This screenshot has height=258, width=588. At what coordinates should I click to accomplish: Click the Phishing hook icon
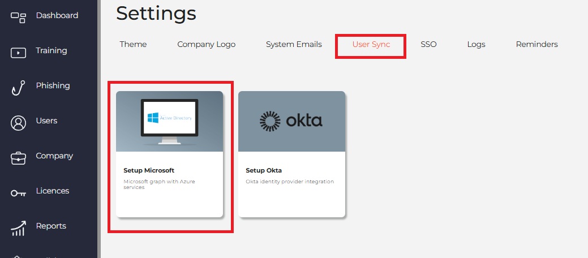click(x=18, y=88)
